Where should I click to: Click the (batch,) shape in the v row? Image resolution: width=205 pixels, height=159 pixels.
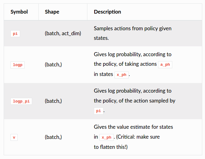53,137
